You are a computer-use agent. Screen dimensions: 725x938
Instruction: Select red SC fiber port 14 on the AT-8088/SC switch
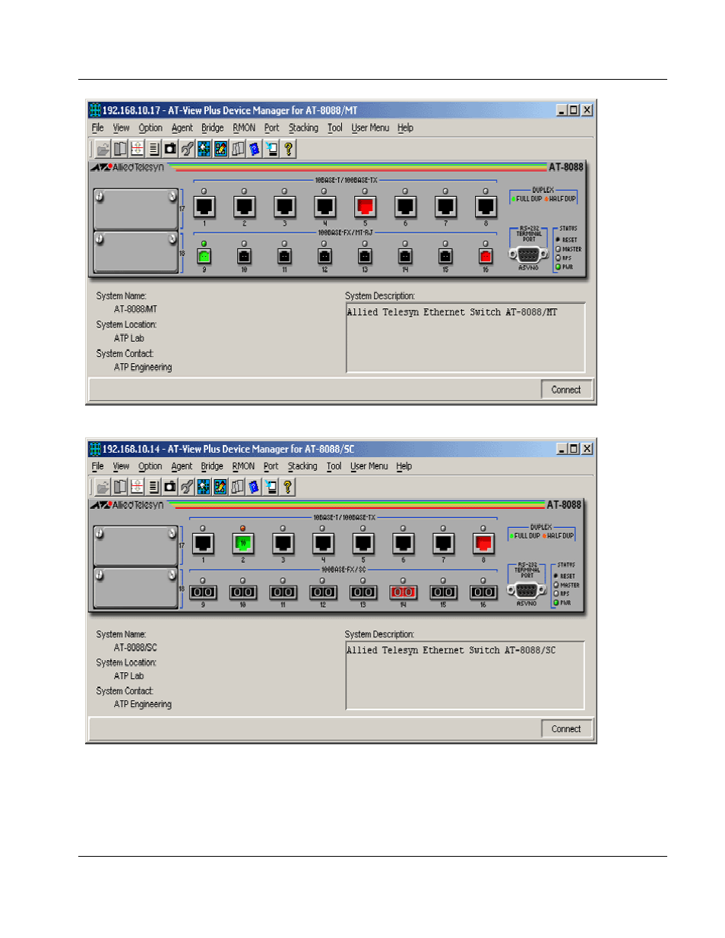tap(403, 592)
